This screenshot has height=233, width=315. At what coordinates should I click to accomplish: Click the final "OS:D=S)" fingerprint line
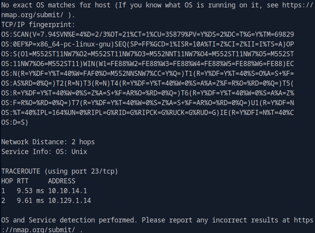coord(15,122)
